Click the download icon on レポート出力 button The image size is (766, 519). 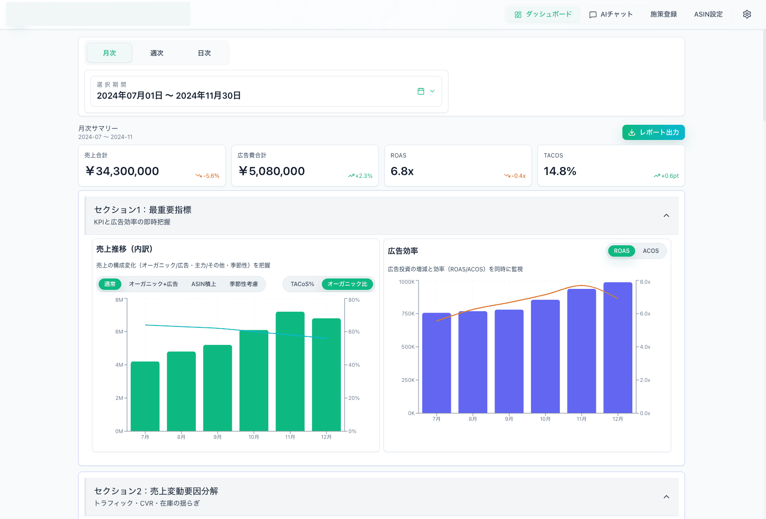tap(632, 132)
